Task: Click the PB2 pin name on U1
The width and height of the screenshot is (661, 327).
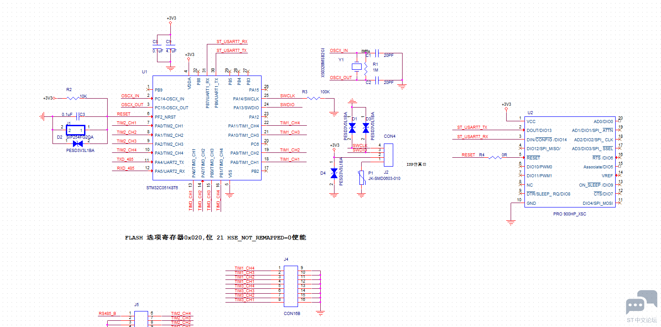Action: pyautogui.click(x=255, y=171)
